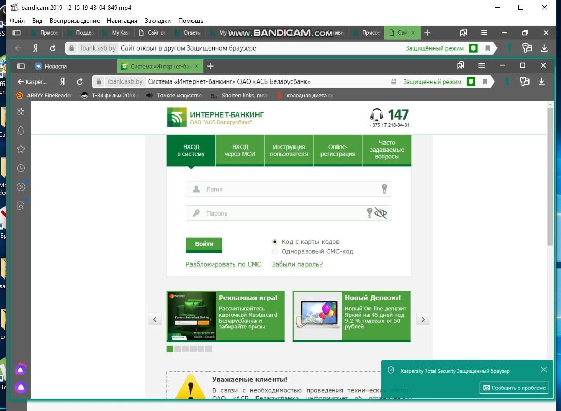Image resolution: width=561 pixels, height=411 pixels.
Task: Follow the Забыли пароль? link
Action: (297, 264)
